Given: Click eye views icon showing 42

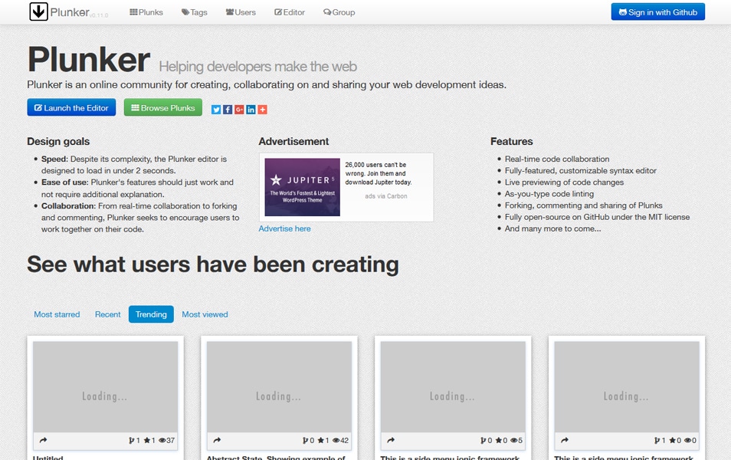Looking at the screenshot, I should (x=336, y=440).
